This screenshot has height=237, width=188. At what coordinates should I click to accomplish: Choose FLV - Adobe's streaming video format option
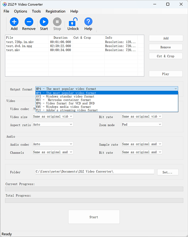click(107, 110)
